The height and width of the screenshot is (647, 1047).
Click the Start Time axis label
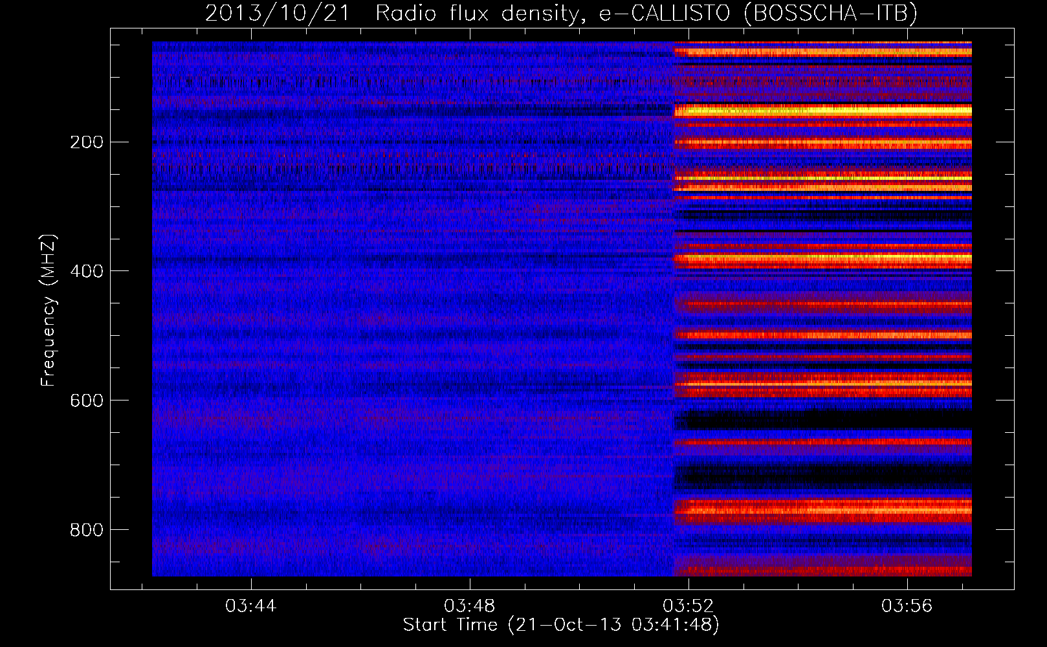[561, 625]
